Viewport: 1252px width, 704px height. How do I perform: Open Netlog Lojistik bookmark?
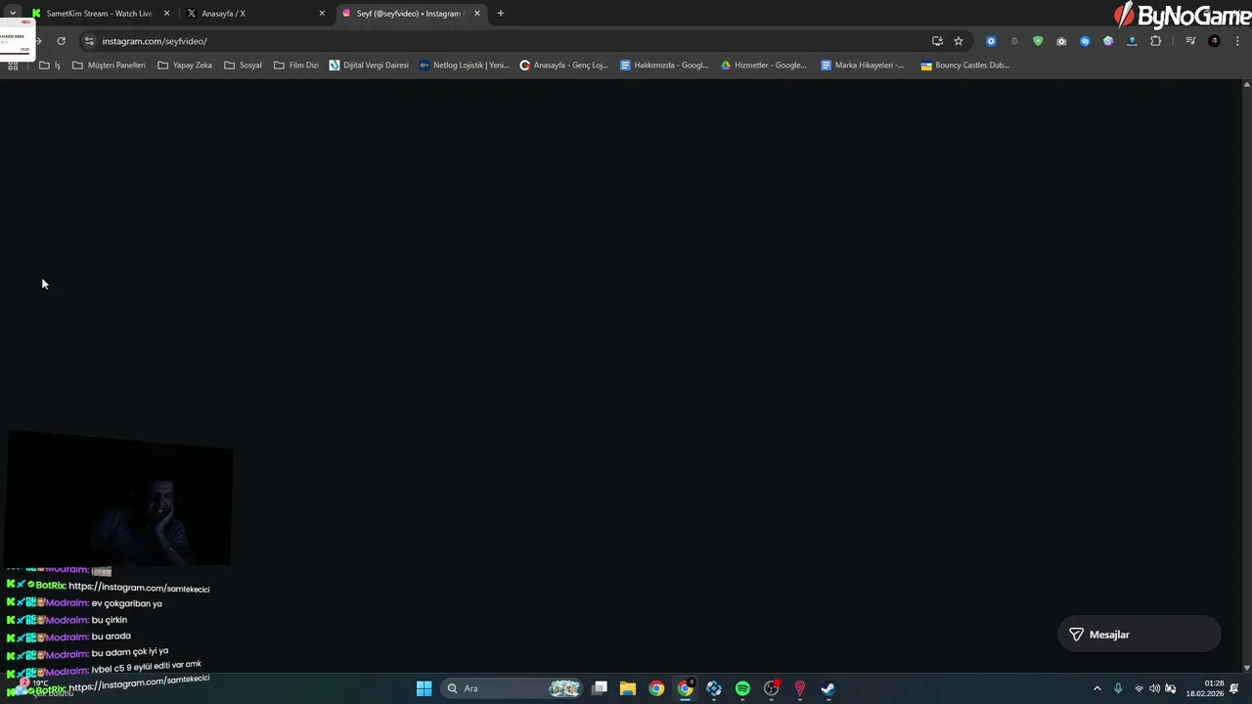pos(464,66)
